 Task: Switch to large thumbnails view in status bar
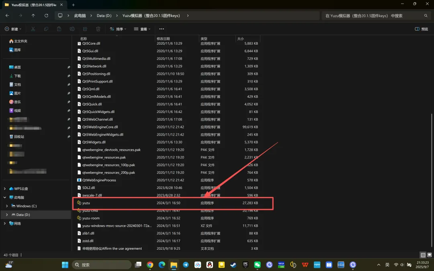pyautogui.click(x=430, y=255)
